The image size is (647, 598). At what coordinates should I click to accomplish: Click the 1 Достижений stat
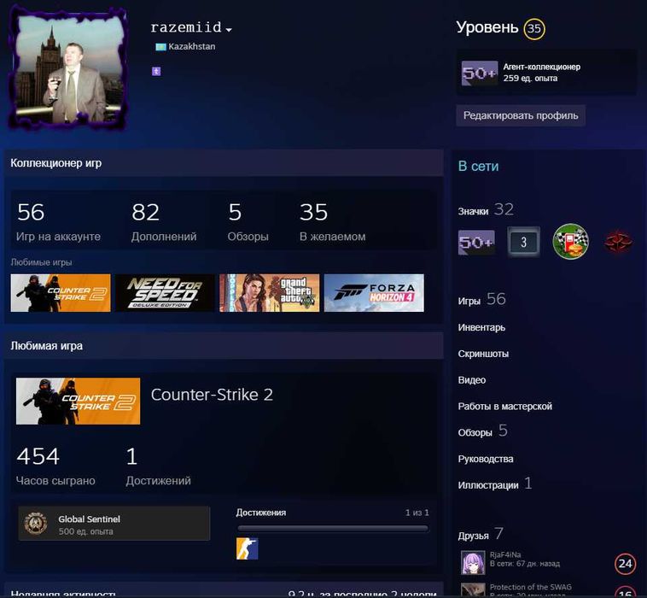click(x=158, y=466)
